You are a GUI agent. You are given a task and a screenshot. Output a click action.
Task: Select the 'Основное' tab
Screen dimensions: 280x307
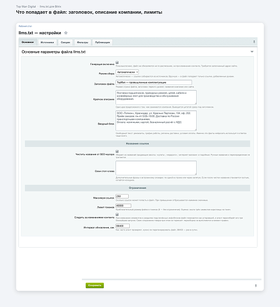click(x=28, y=42)
